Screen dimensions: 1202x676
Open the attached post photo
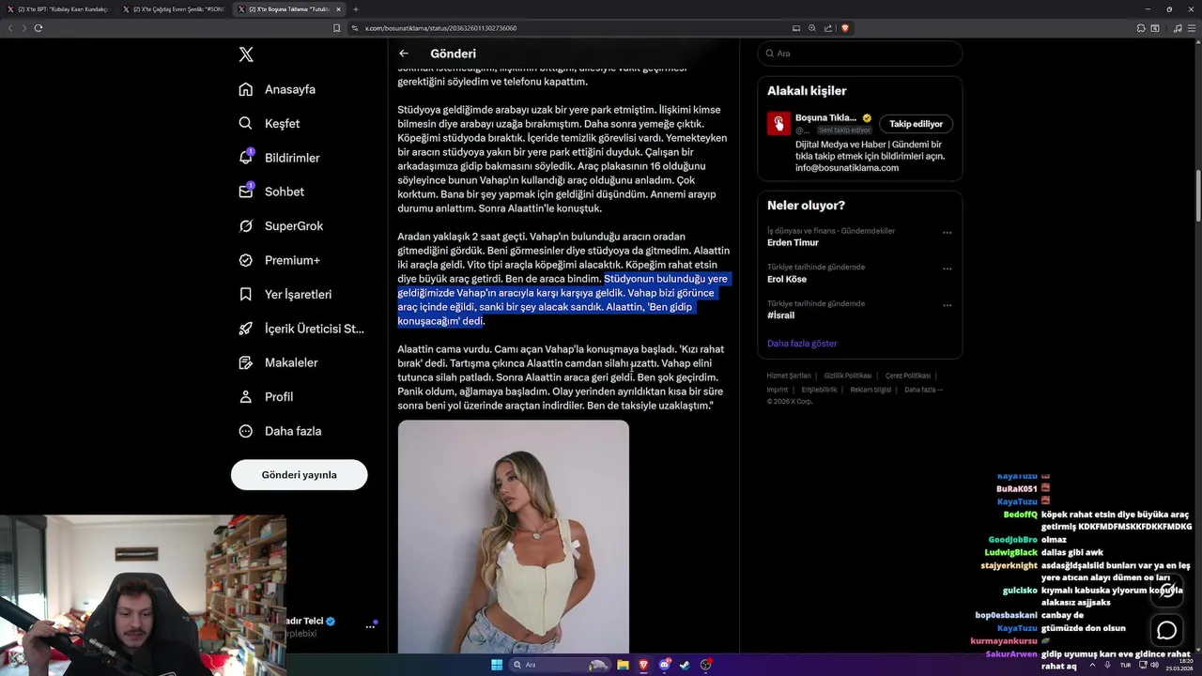coord(514,536)
